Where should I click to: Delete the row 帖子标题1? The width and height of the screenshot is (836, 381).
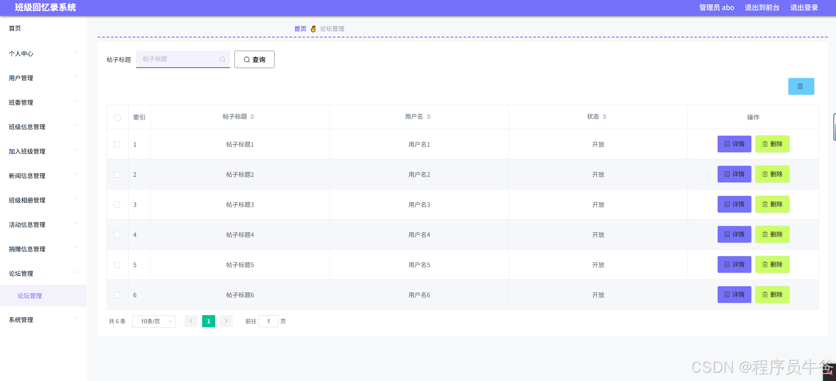tap(772, 144)
